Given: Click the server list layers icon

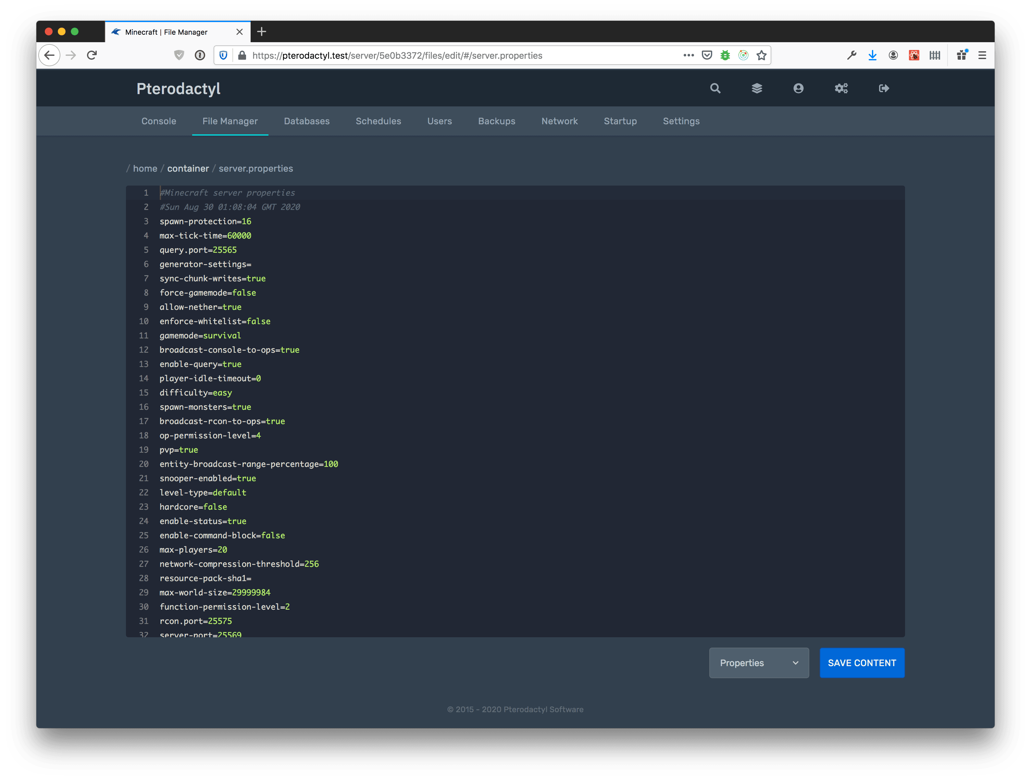Looking at the screenshot, I should tap(757, 89).
